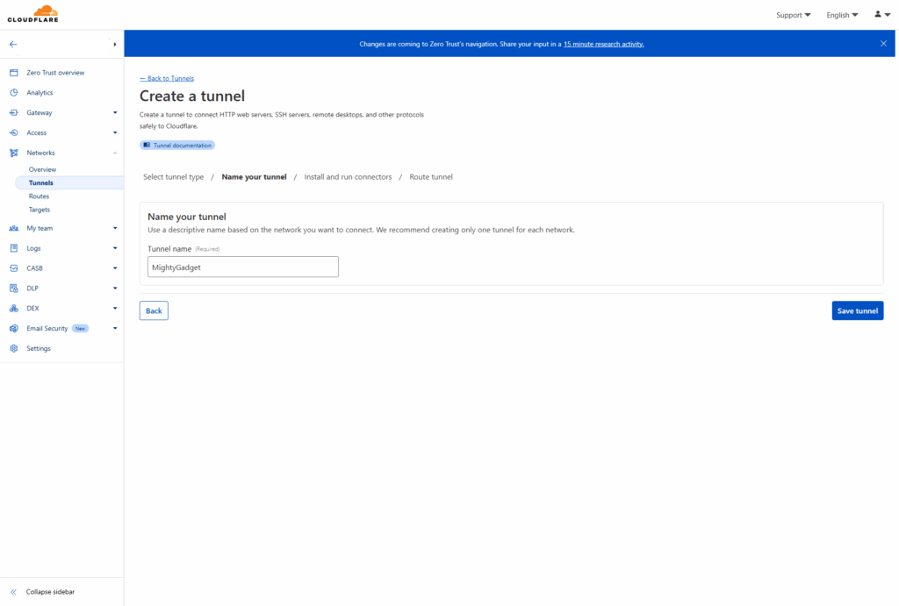Expand the Access menu section
The image size is (899, 606).
pos(115,133)
